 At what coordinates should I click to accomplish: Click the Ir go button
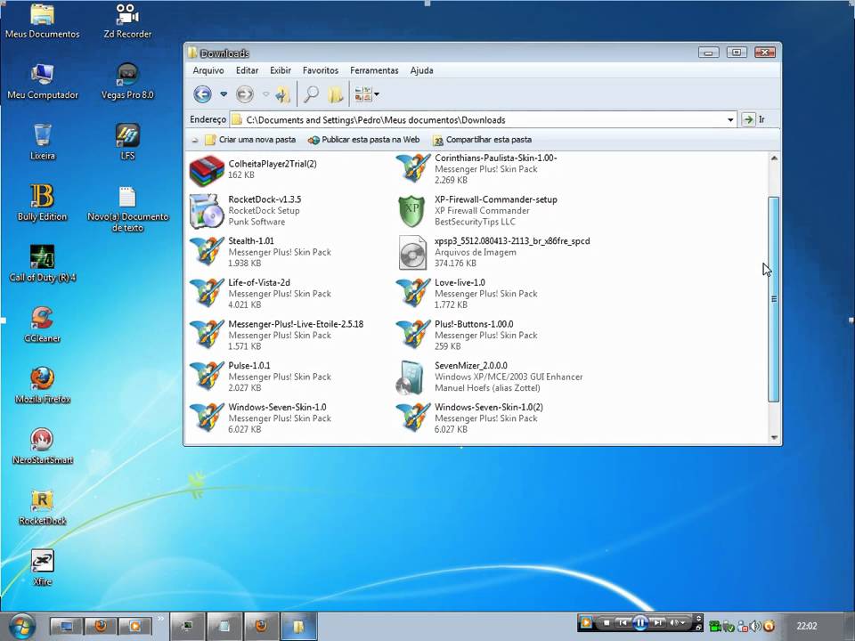[x=753, y=119]
